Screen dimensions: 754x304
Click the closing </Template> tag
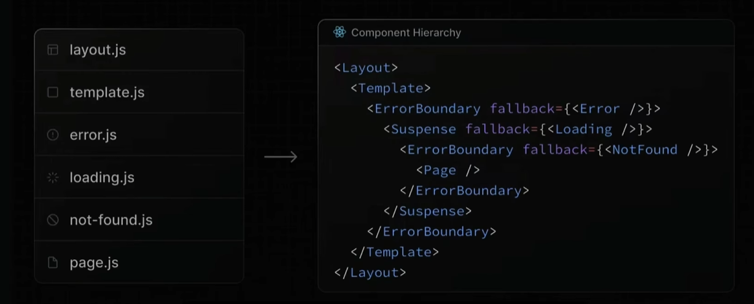395,252
